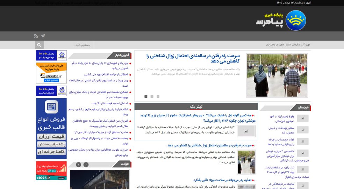This screenshot has height=189, width=344.
Task: Click today's date text in the top bar
Action: pyautogui.click(x=294, y=3)
